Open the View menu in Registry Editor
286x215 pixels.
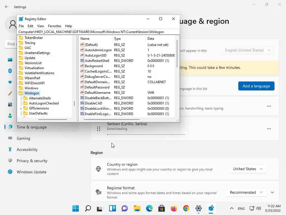[40, 26]
